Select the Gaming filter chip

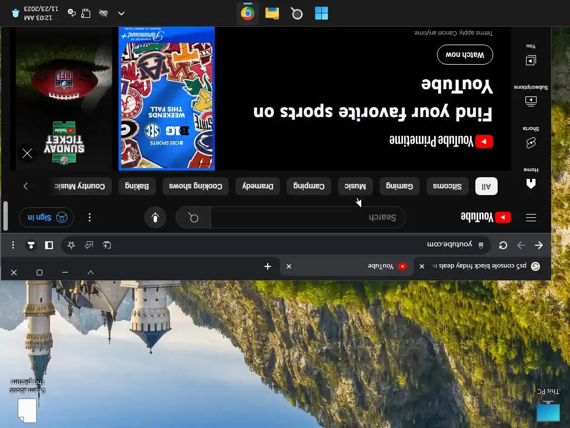(399, 186)
